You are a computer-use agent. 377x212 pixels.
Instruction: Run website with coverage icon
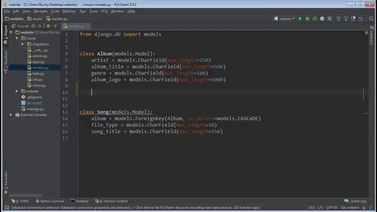(x=315, y=18)
